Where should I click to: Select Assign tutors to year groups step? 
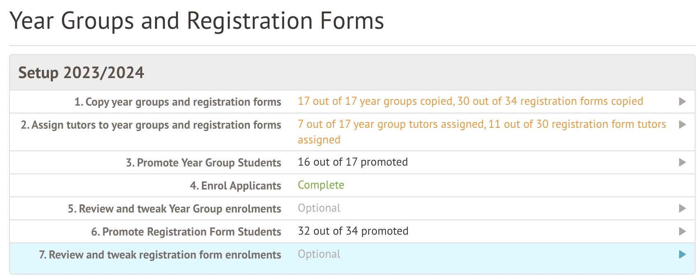click(x=151, y=125)
